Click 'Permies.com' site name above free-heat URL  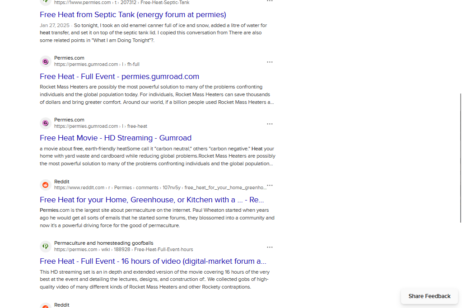pos(69,120)
